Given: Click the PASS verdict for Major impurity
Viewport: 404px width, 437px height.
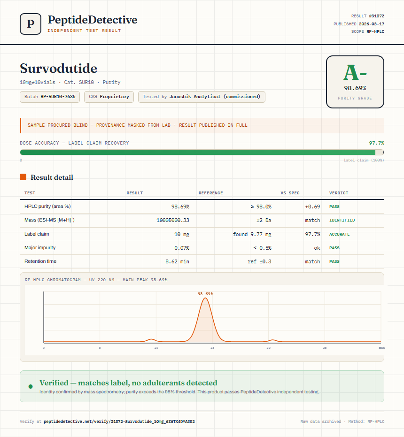Looking at the screenshot, I should (334, 248).
